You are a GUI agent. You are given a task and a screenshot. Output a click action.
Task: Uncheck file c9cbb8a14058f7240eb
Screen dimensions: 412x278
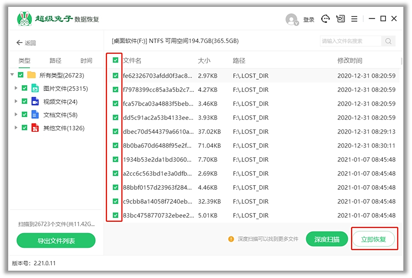116,201
